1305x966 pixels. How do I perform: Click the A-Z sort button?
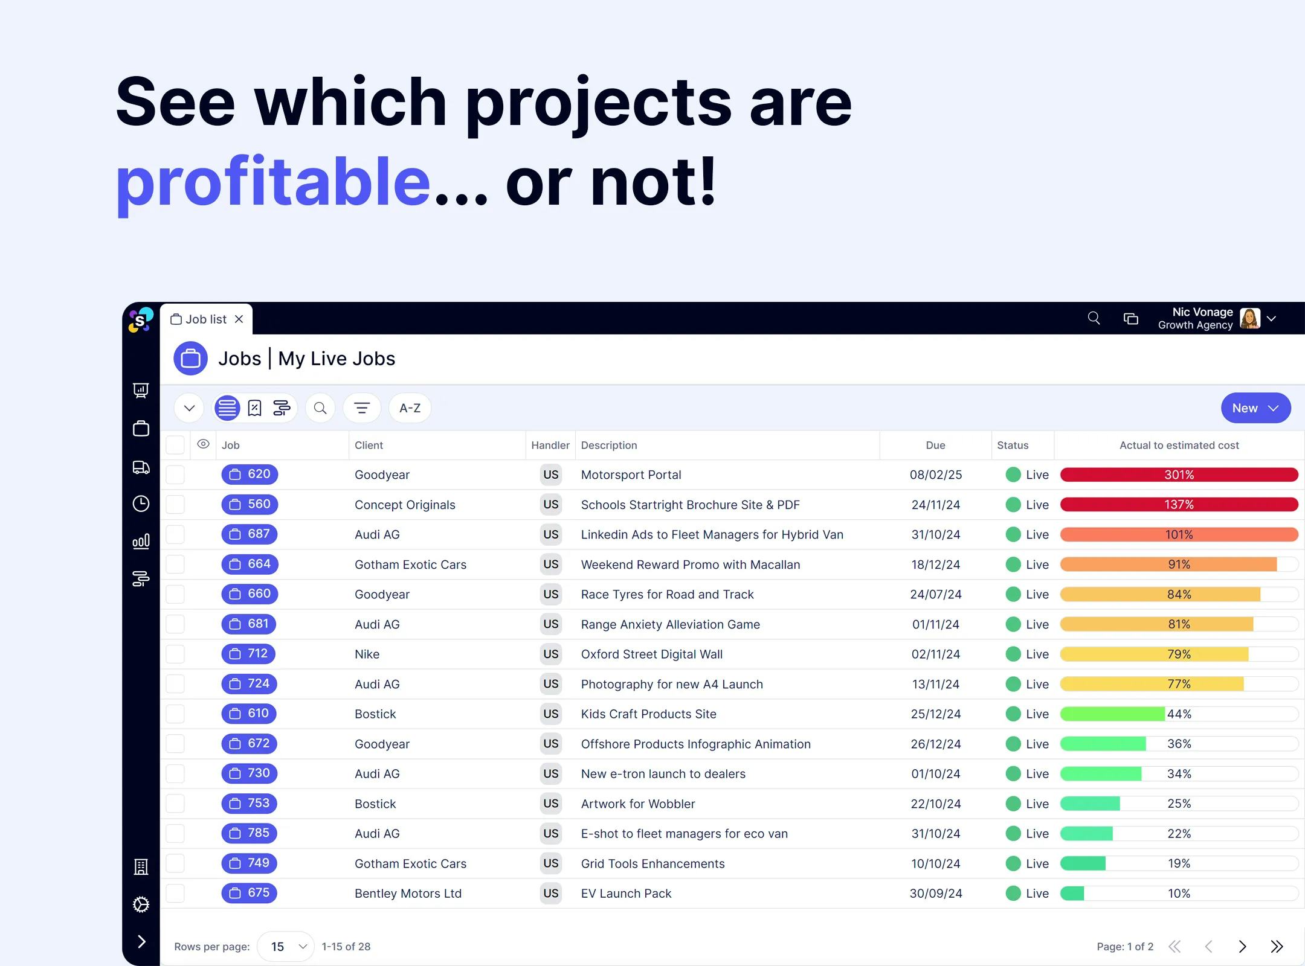[x=410, y=408]
